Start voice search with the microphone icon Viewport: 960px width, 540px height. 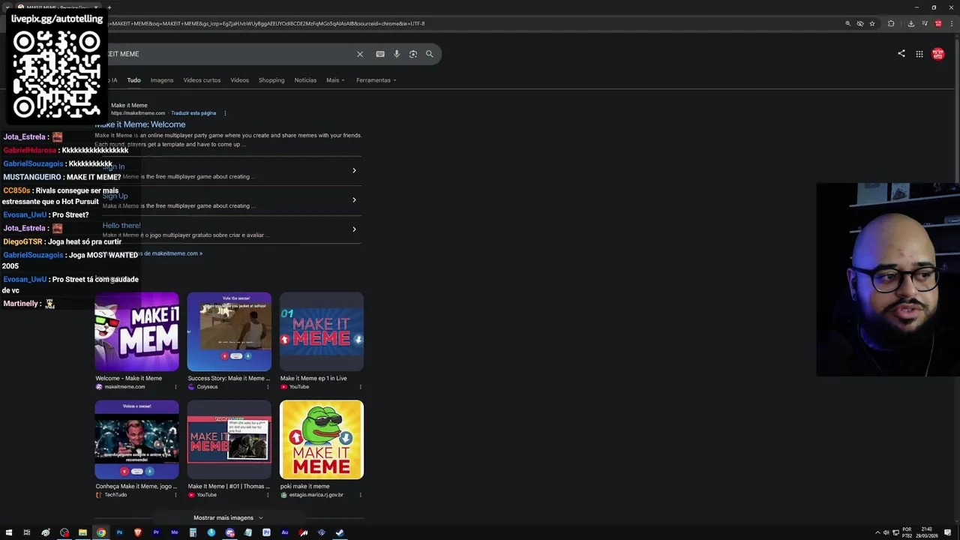pos(397,54)
